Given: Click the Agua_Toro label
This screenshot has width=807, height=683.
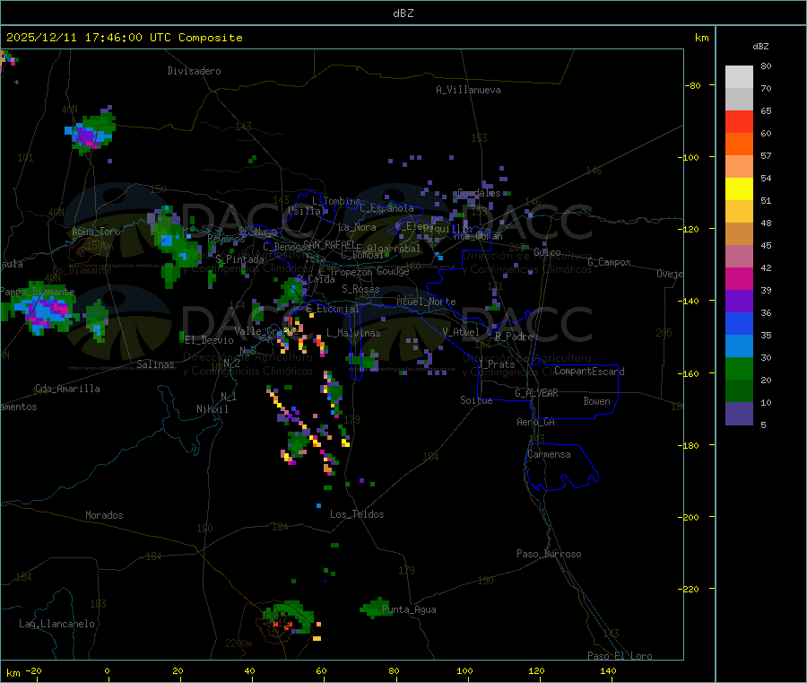Looking at the screenshot, I should point(96,232).
